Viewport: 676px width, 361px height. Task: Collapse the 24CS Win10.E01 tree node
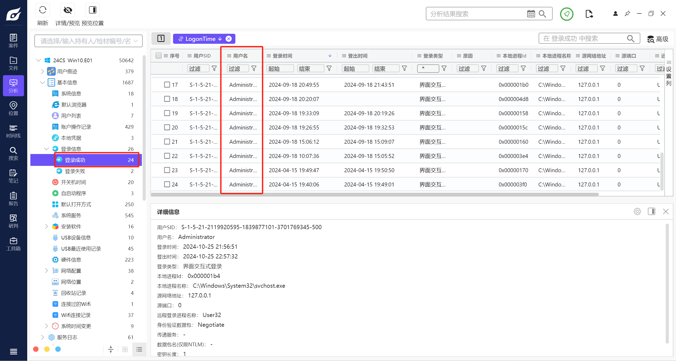[x=39, y=60]
